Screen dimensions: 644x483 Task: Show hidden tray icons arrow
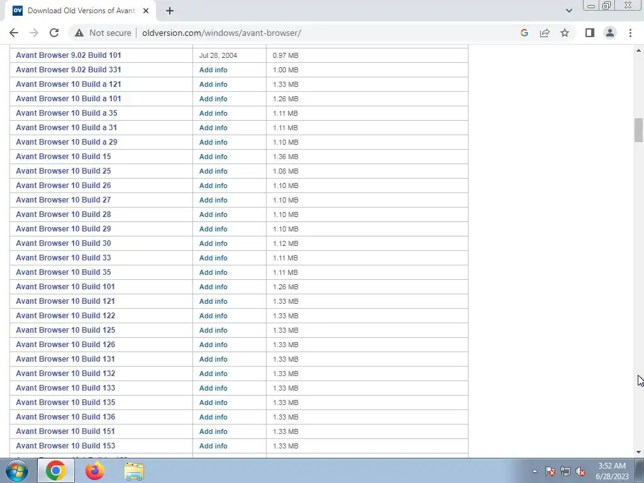click(535, 471)
